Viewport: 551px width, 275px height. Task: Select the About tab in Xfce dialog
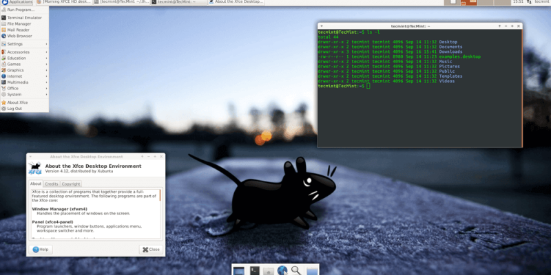coord(36,184)
